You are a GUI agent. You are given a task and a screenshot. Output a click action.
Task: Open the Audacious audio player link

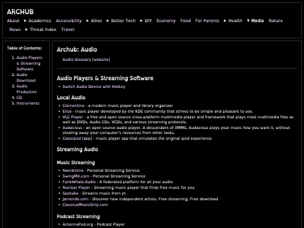[72, 128]
